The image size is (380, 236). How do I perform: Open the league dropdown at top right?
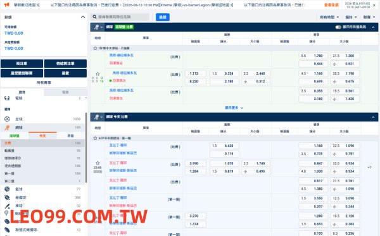[x=369, y=17]
